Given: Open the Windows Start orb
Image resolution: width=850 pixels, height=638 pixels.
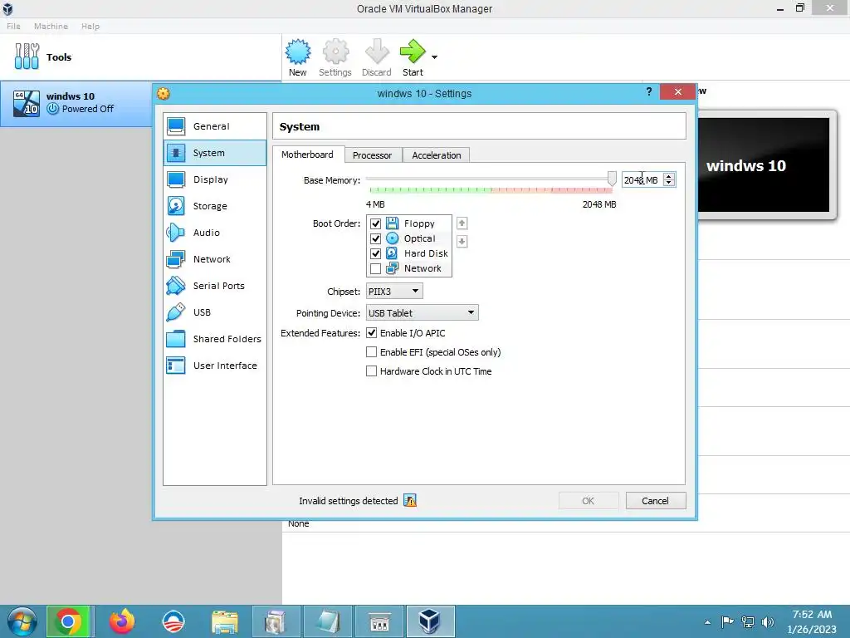Looking at the screenshot, I should (22, 621).
